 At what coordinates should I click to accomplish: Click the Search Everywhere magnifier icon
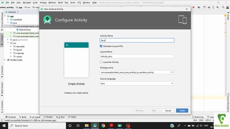pyautogui.click(x=223, y=7)
